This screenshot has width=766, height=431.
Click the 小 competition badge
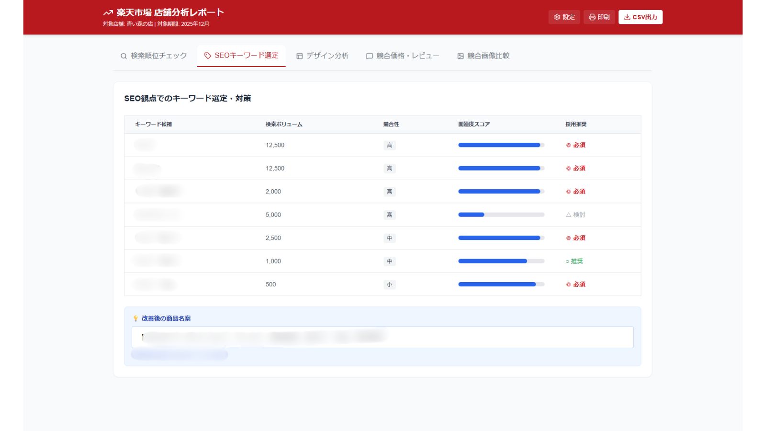click(x=389, y=284)
